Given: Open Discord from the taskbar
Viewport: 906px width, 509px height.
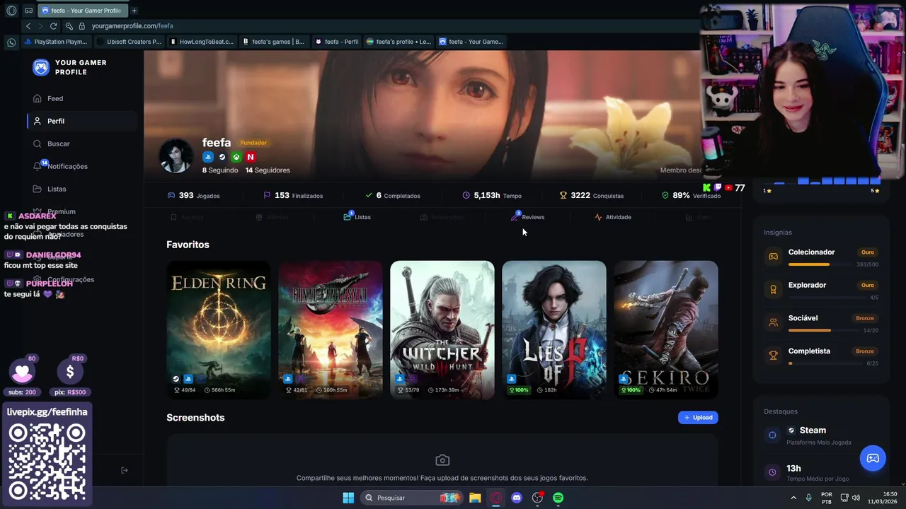Looking at the screenshot, I should click(x=517, y=498).
